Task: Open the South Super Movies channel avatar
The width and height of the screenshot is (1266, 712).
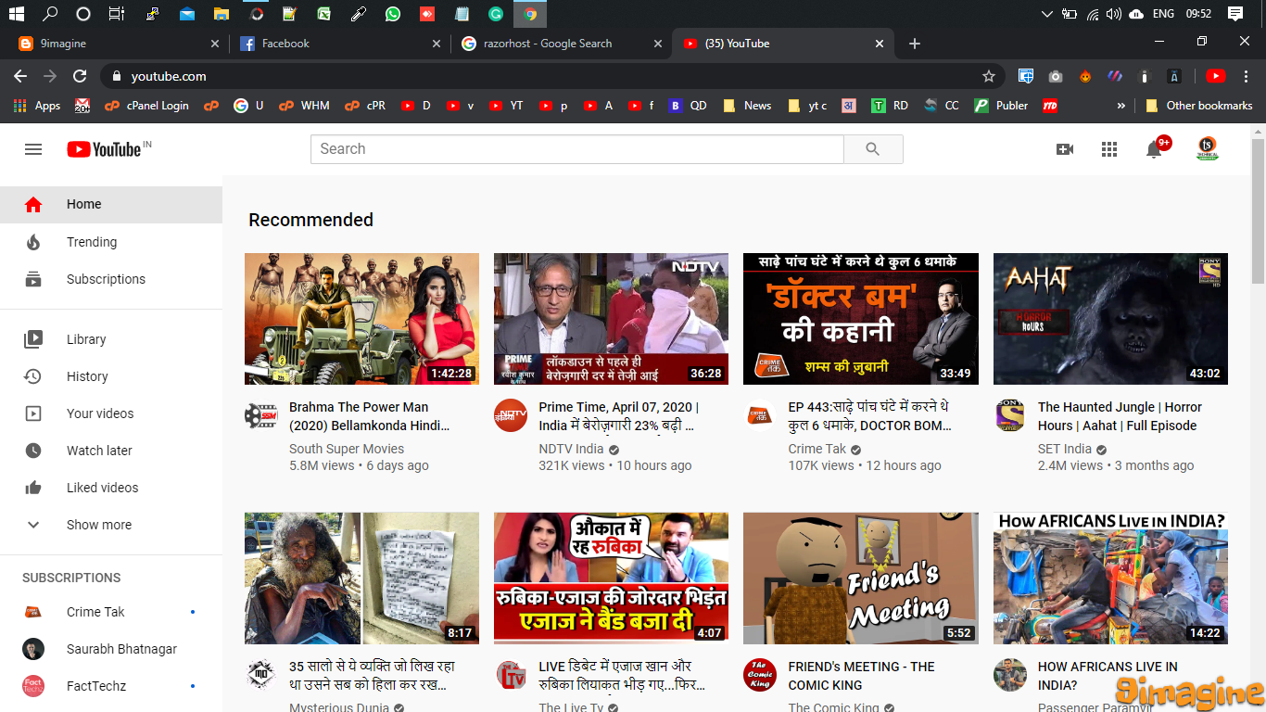Action: point(260,415)
